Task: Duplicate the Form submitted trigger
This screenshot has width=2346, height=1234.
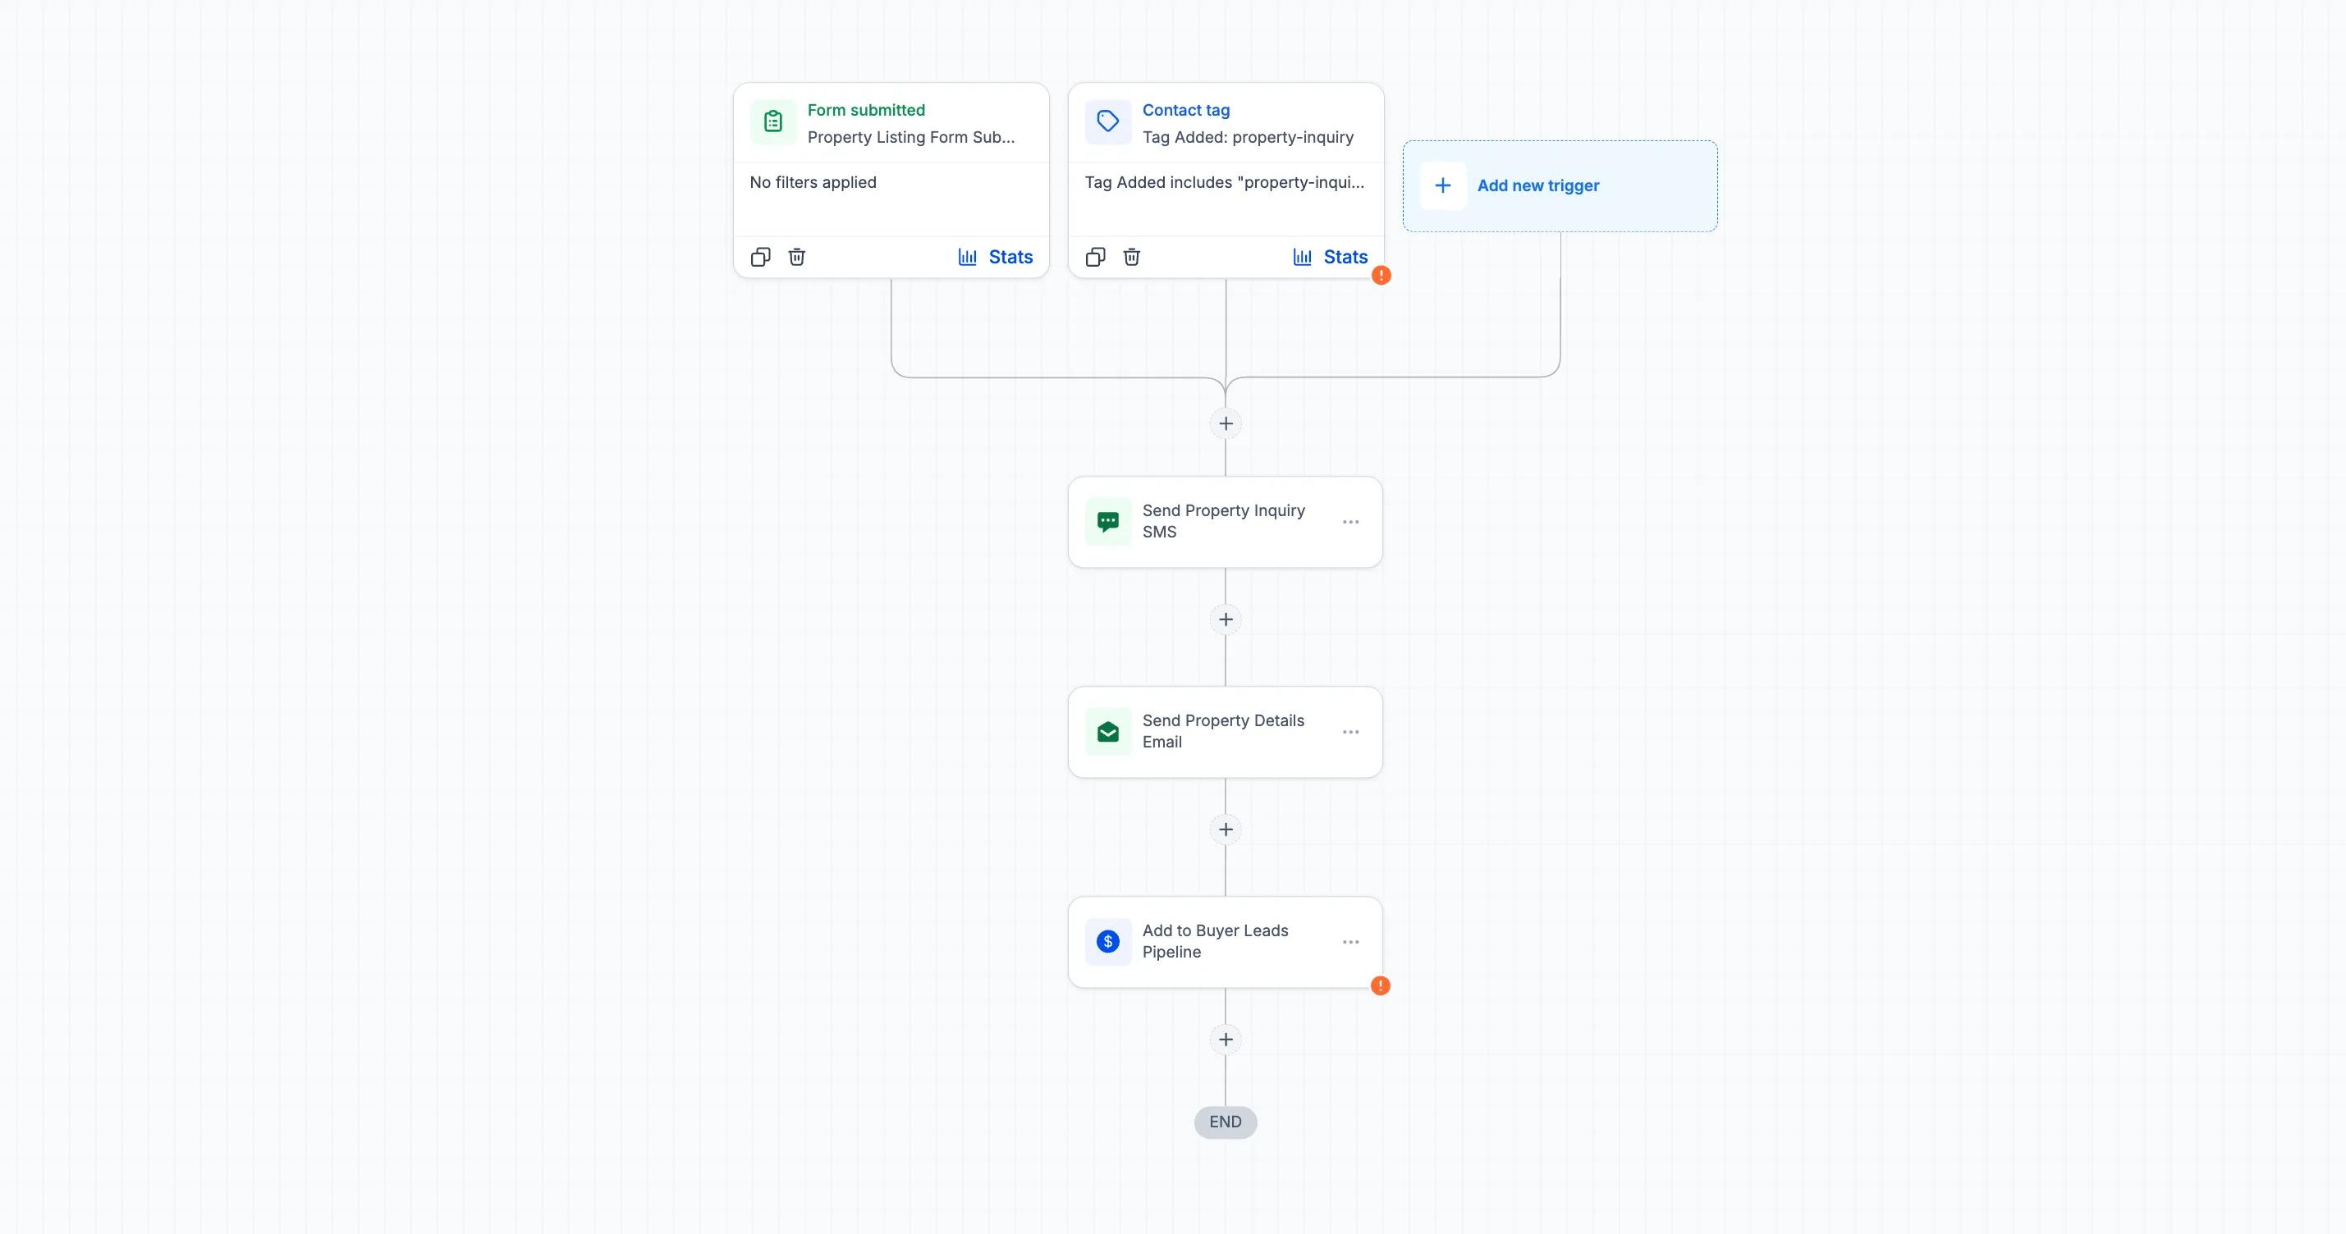Action: coord(760,258)
